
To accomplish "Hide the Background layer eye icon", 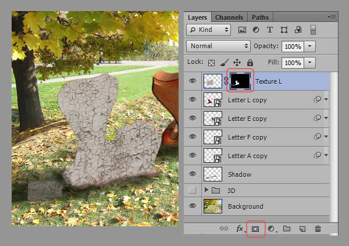I will [x=193, y=206].
